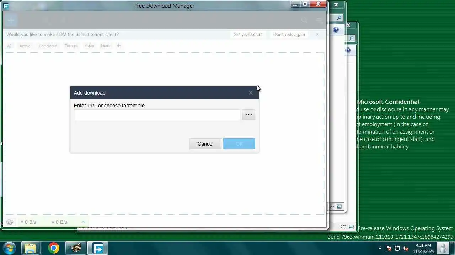Click Free Download Manager taskbar icon
The width and height of the screenshot is (455, 255).
click(98, 248)
